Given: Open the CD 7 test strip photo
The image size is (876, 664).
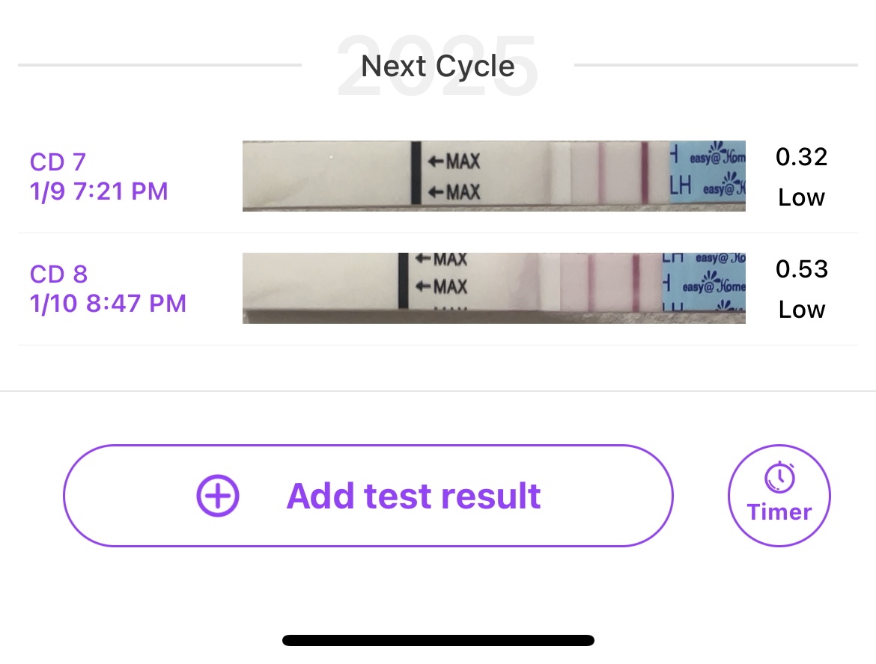Looking at the screenshot, I should [493, 176].
